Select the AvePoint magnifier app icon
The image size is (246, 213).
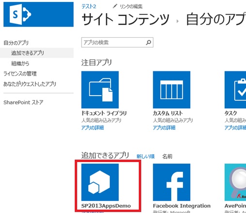coord(235,182)
